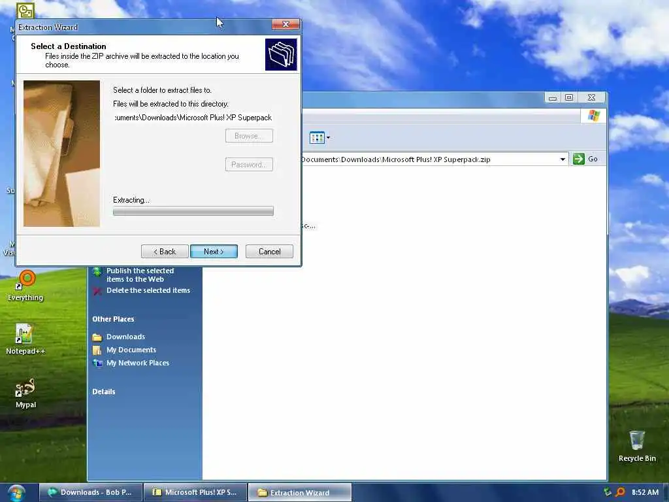
Task: Open Downloads in Other Places
Action: [x=125, y=337]
